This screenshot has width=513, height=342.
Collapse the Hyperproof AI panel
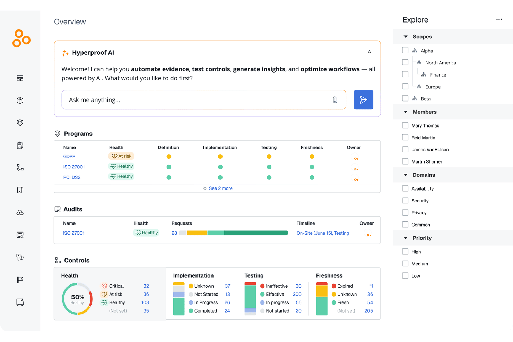click(369, 52)
